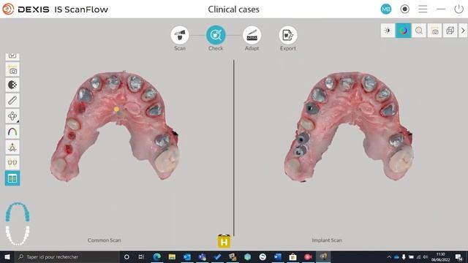The height and width of the screenshot is (263, 468).
Task: Click the DEXIS logo icon
Action: point(8,9)
